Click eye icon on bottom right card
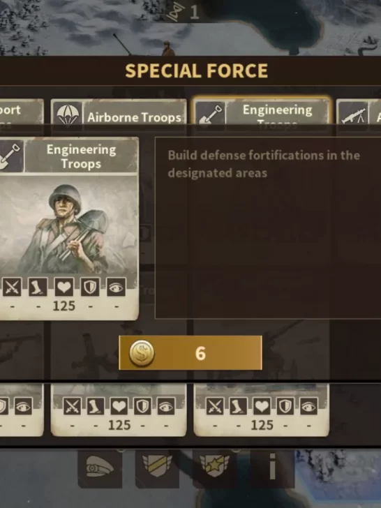 pyautogui.click(x=308, y=406)
